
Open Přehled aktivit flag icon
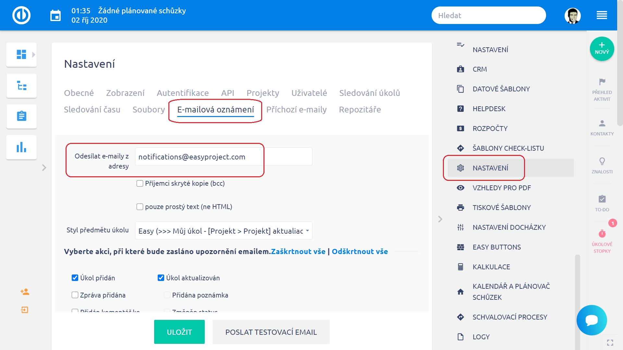tap(602, 81)
